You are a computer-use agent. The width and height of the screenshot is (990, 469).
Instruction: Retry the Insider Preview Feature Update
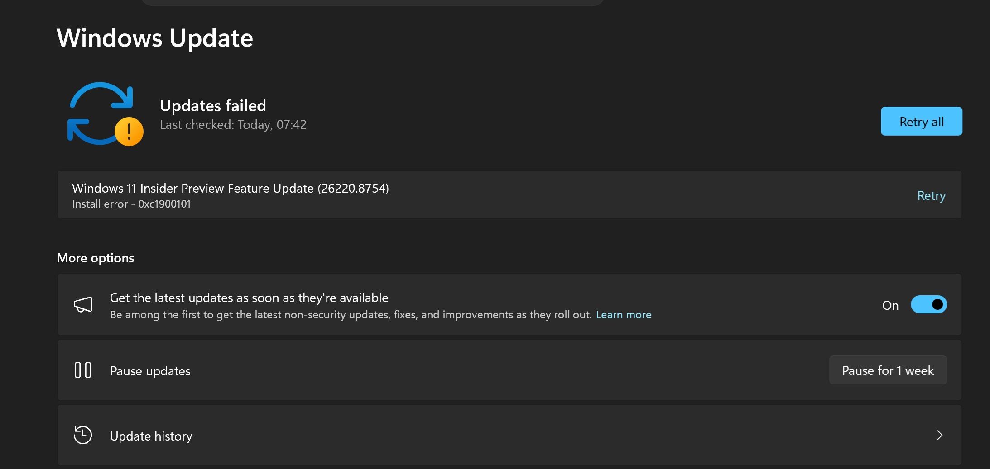click(931, 195)
